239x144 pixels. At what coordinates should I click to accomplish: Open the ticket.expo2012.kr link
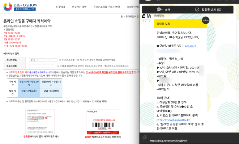click(173, 120)
